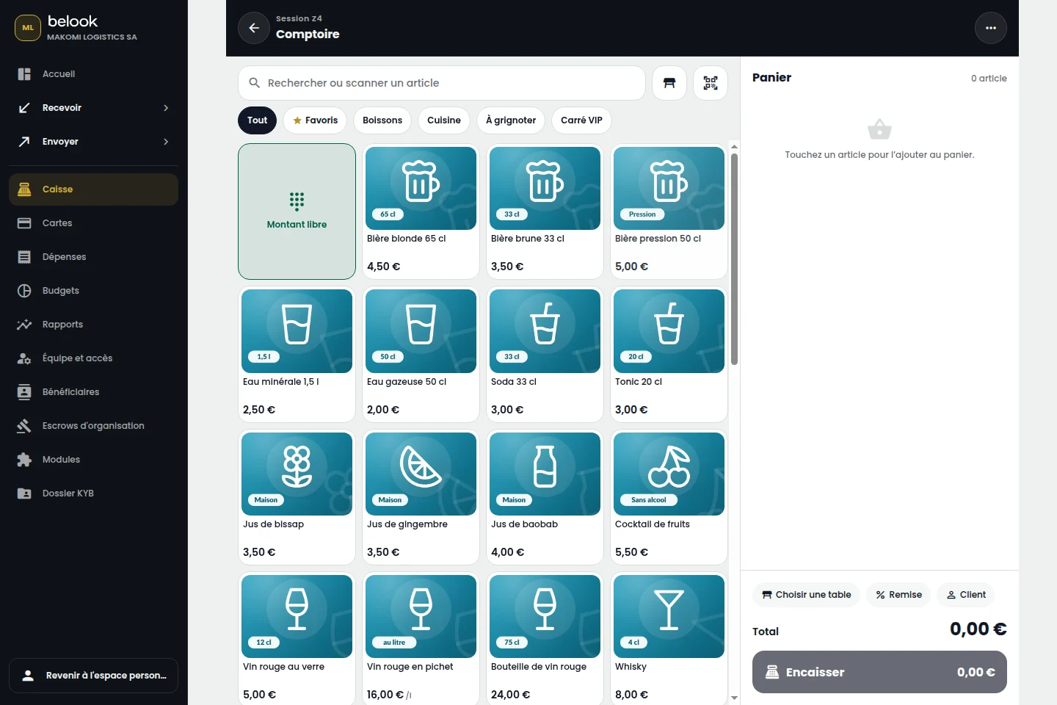The width and height of the screenshot is (1057, 705).
Task: View Rapports in the sidebar
Action: click(94, 325)
